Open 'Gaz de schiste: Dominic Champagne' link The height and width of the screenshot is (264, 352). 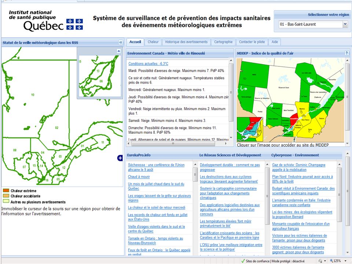(x=298, y=167)
